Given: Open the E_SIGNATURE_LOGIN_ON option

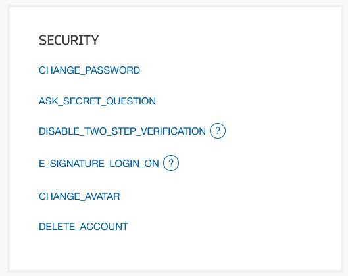Looking at the screenshot, I should 99,164.
